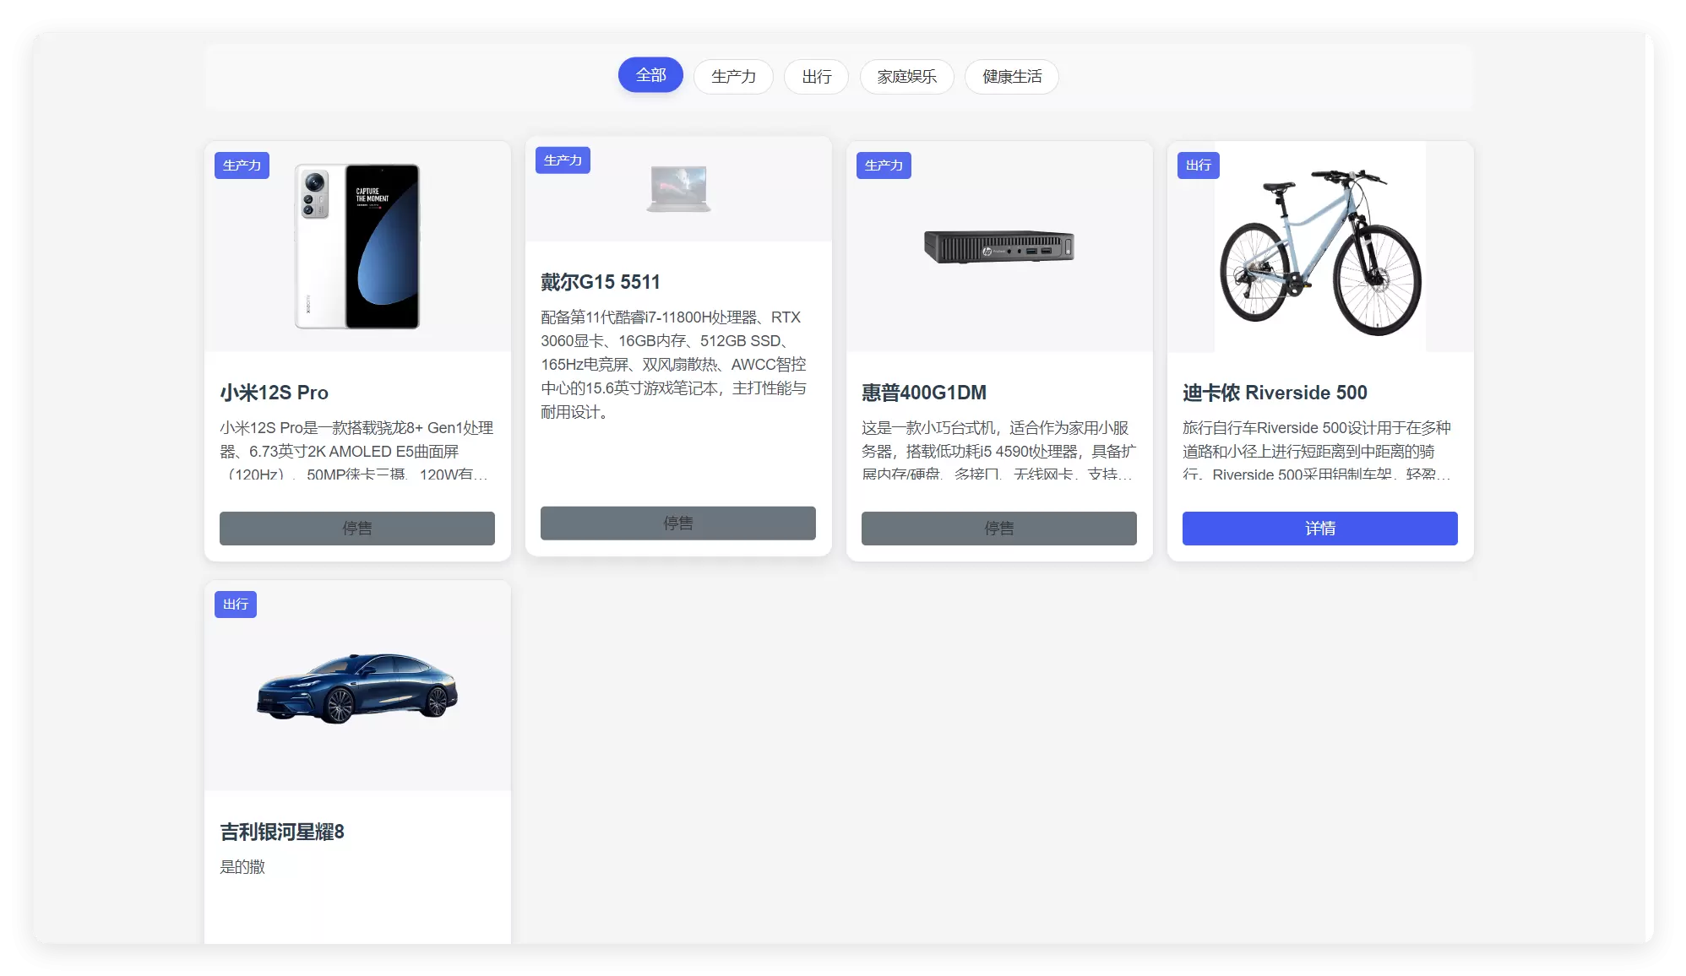Switch to the 生产力 filter tab
The width and height of the screenshot is (1686, 976).
(733, 77)
